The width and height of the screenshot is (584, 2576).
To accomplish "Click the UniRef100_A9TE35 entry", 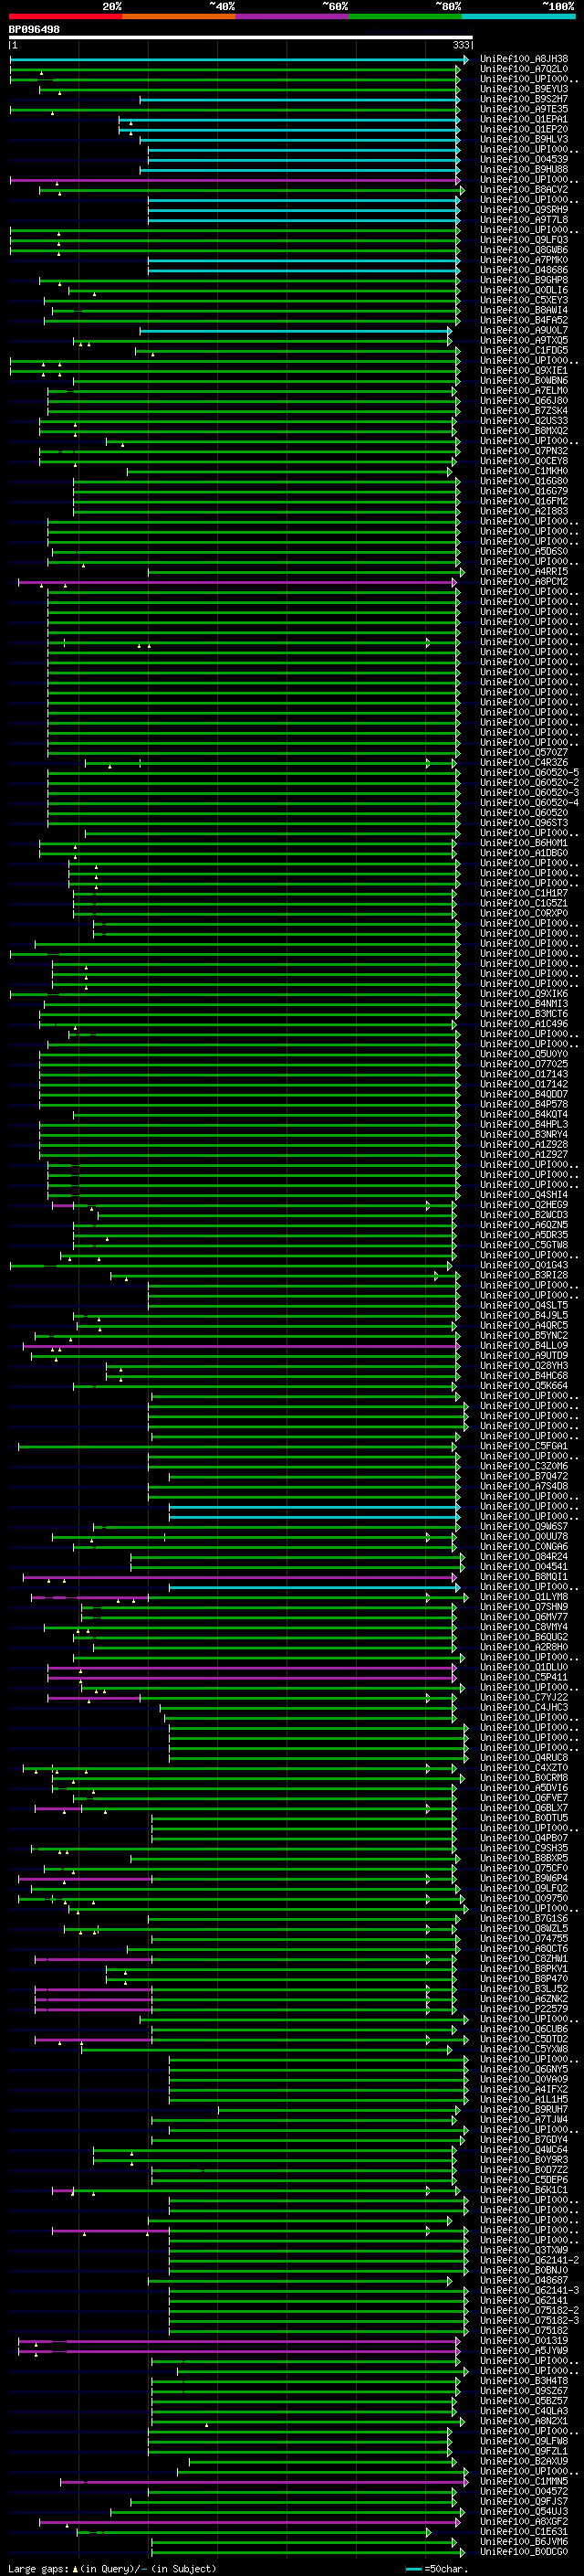I will 524,109.
